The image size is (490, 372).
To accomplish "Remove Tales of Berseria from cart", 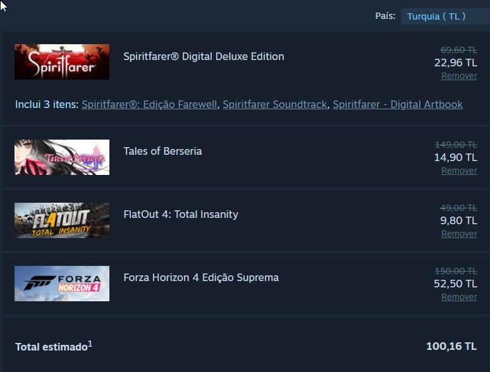I will (459, 171).
